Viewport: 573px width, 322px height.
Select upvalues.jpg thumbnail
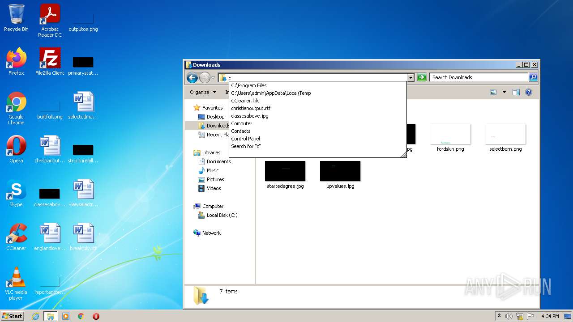(340, 175)
